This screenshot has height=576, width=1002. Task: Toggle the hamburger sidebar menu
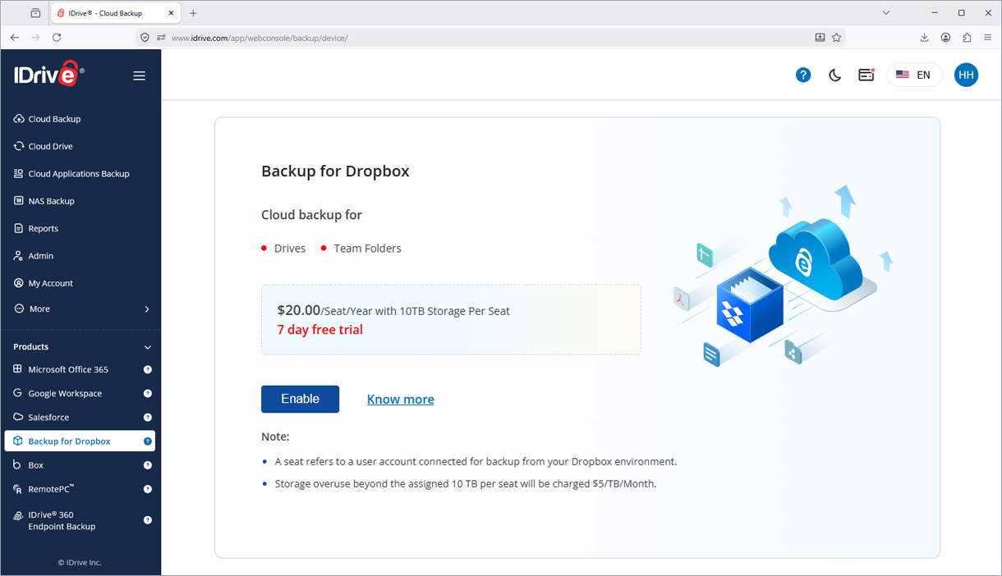point(139,75)
